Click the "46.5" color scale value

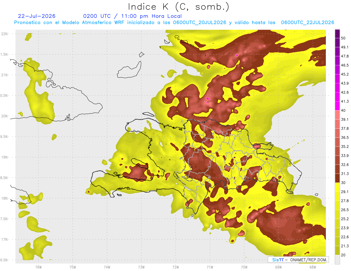[345, 65]
